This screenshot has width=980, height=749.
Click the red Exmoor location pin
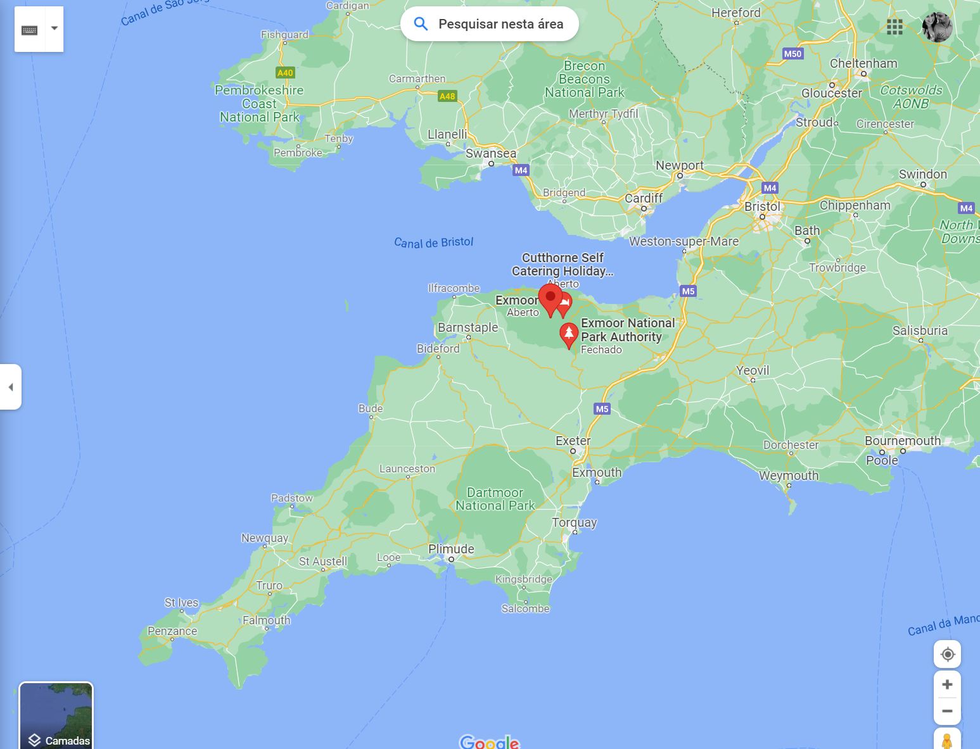(550, 298)
